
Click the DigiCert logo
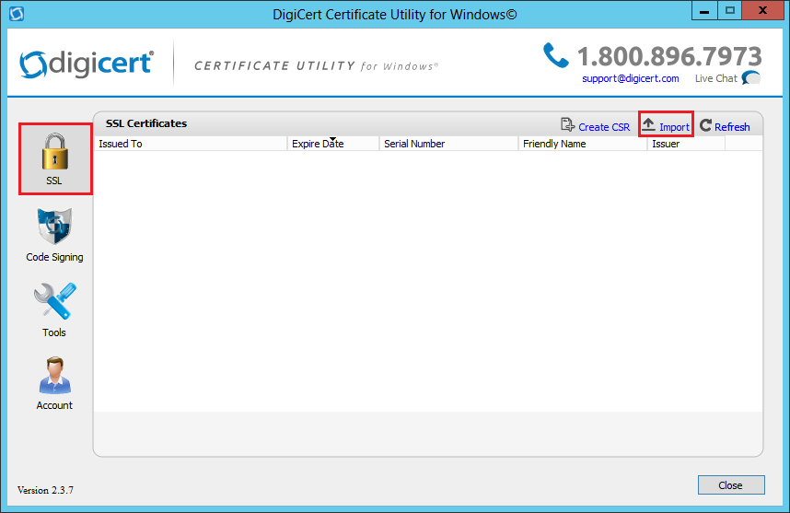tap(87, 64)
